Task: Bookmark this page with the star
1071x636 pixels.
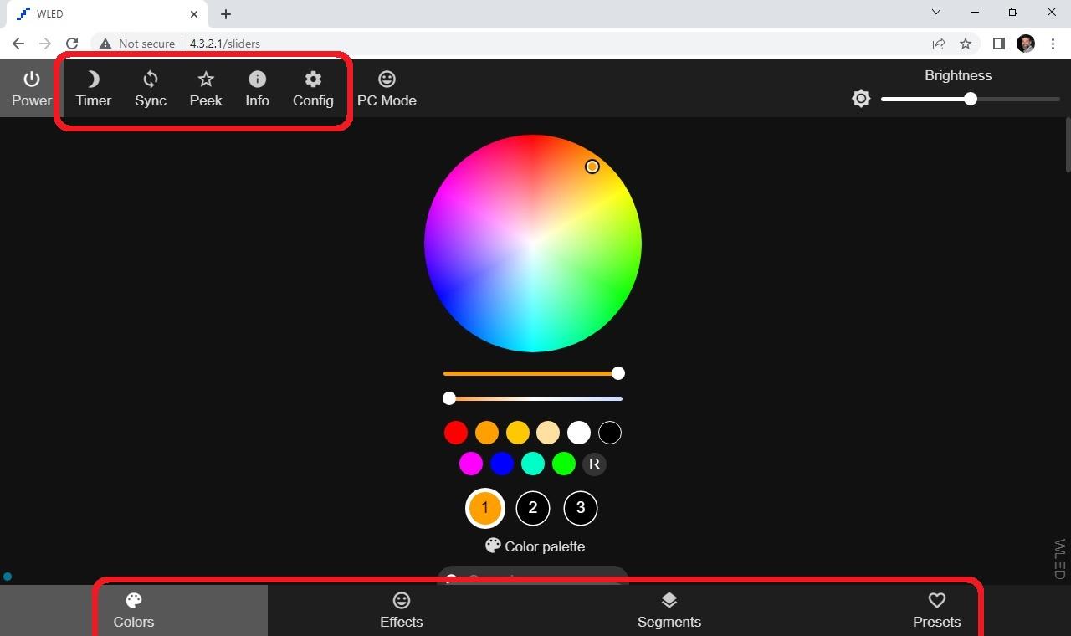Action: [966, 44]
